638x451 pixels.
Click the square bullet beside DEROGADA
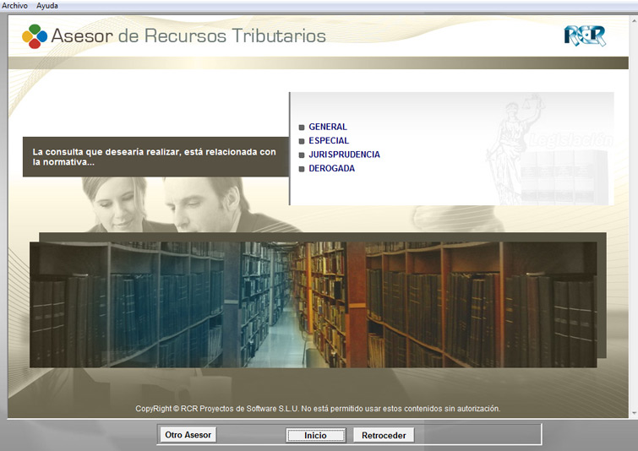coord(302,169)
